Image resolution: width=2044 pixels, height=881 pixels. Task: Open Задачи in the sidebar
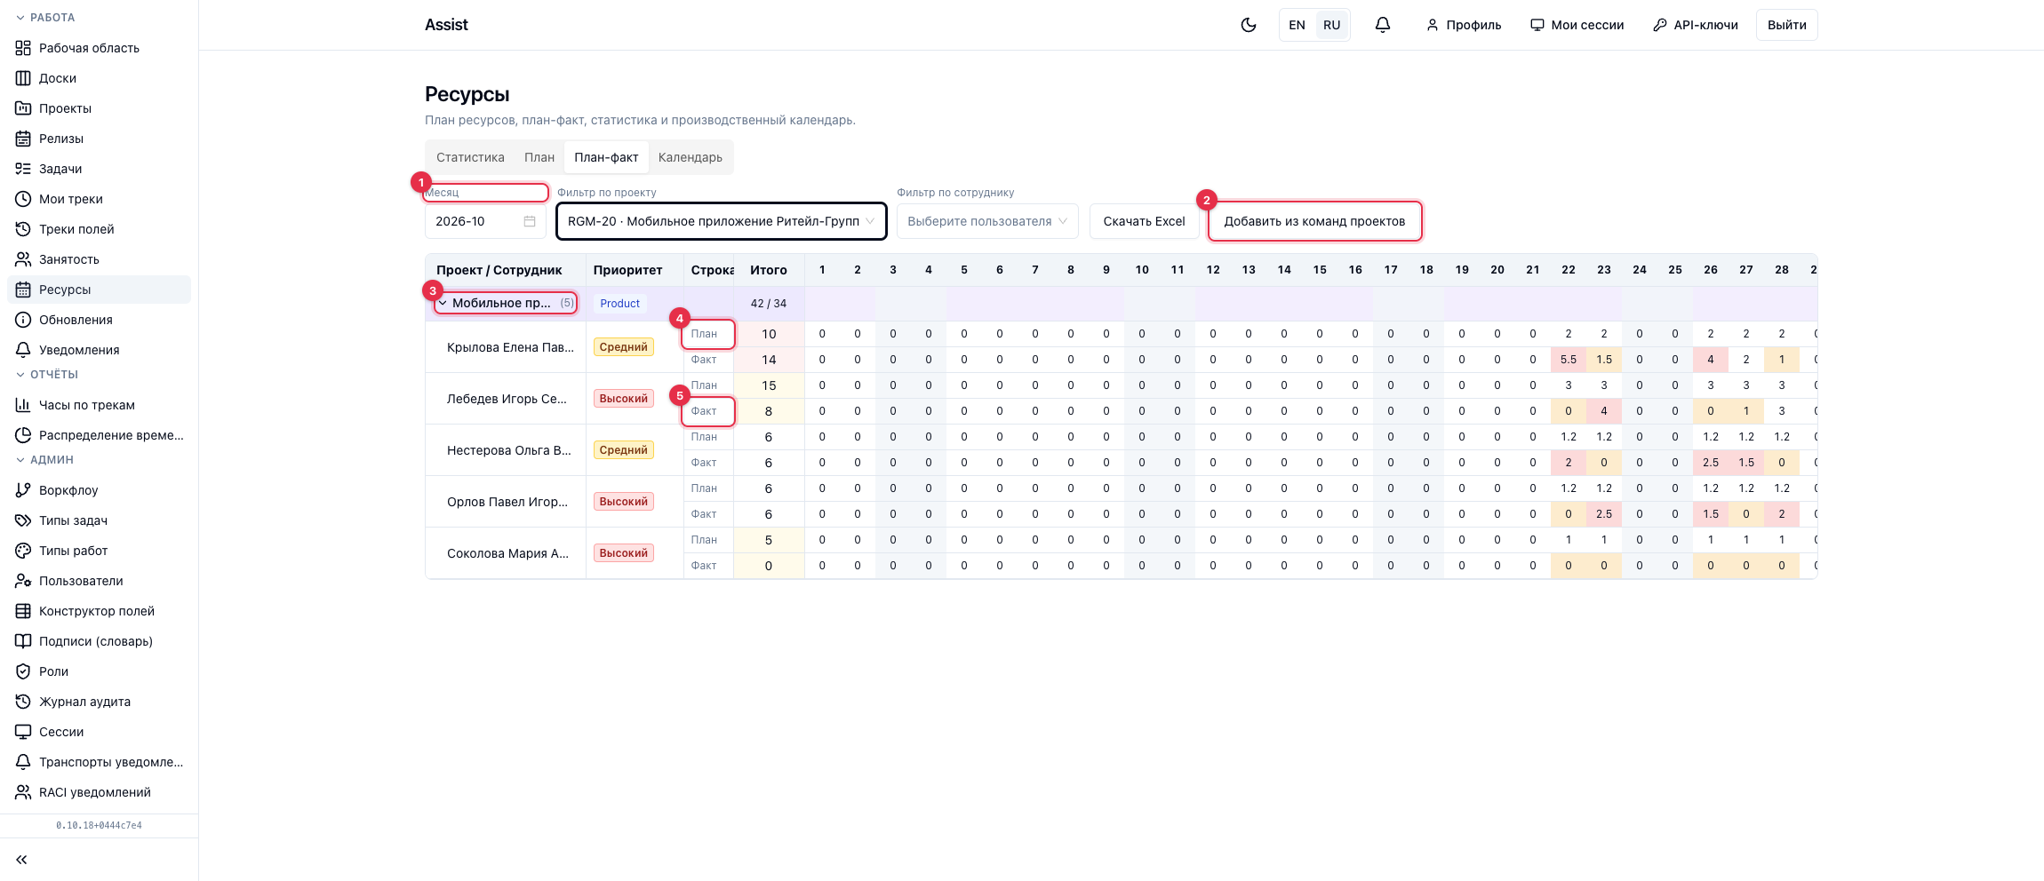99,169
